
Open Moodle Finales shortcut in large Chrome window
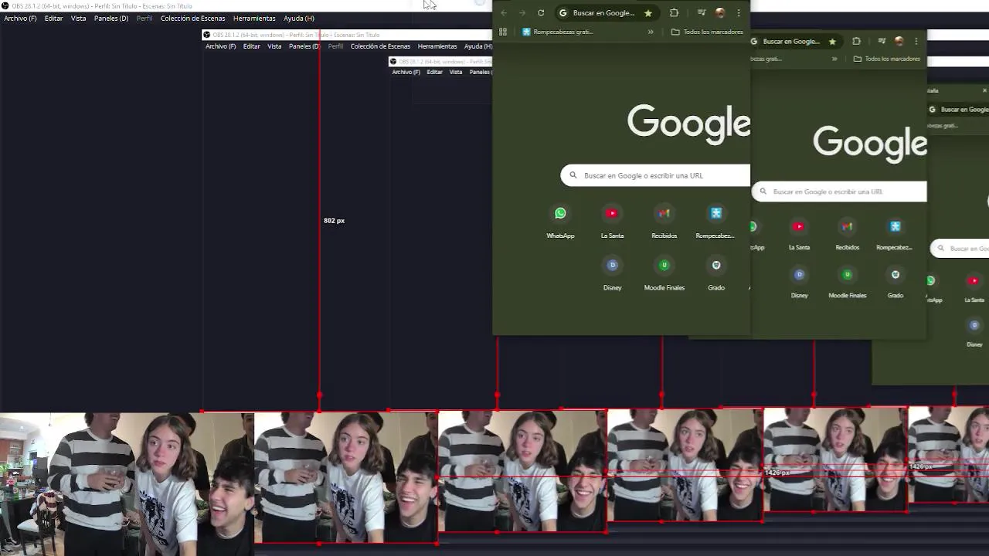664,274
